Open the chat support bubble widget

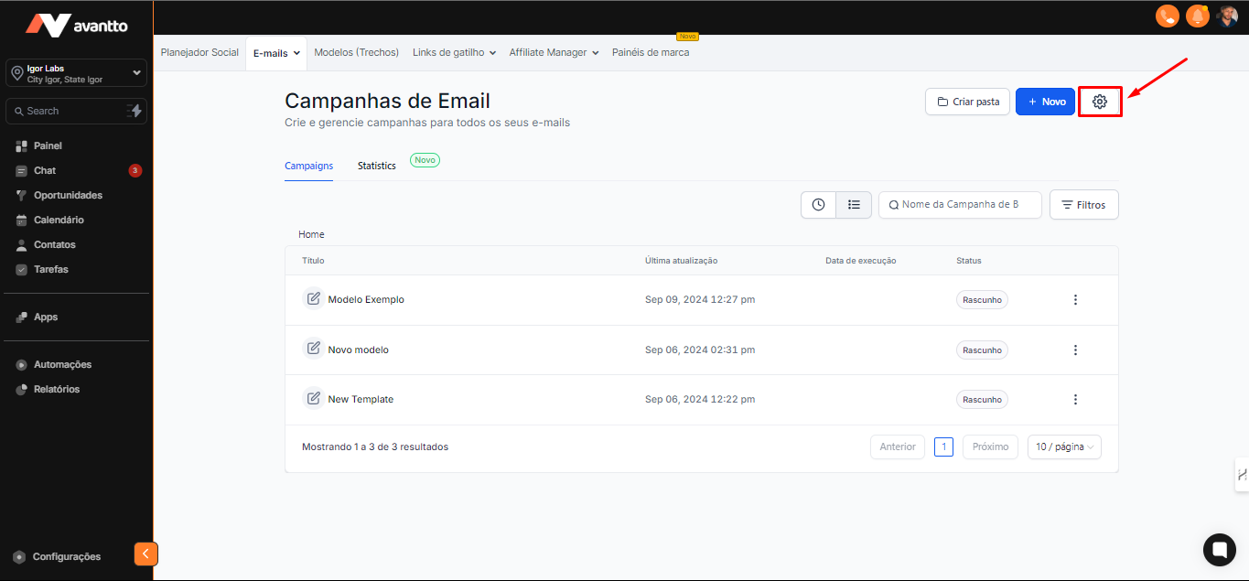pyautogui.click(x=1219, y=549)
